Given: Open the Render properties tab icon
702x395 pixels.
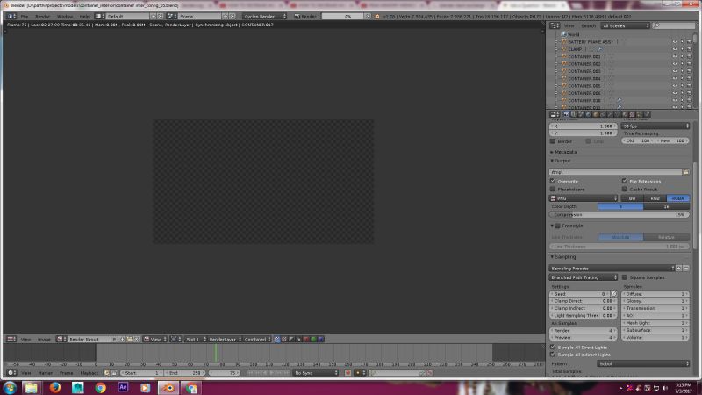Looking at the screenshot, I should [566, 115].
